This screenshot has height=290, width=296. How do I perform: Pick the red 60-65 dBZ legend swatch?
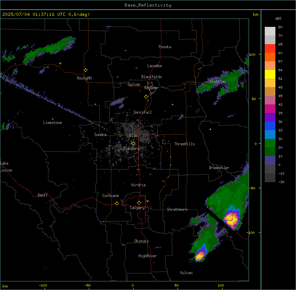[x=270, y=48]
